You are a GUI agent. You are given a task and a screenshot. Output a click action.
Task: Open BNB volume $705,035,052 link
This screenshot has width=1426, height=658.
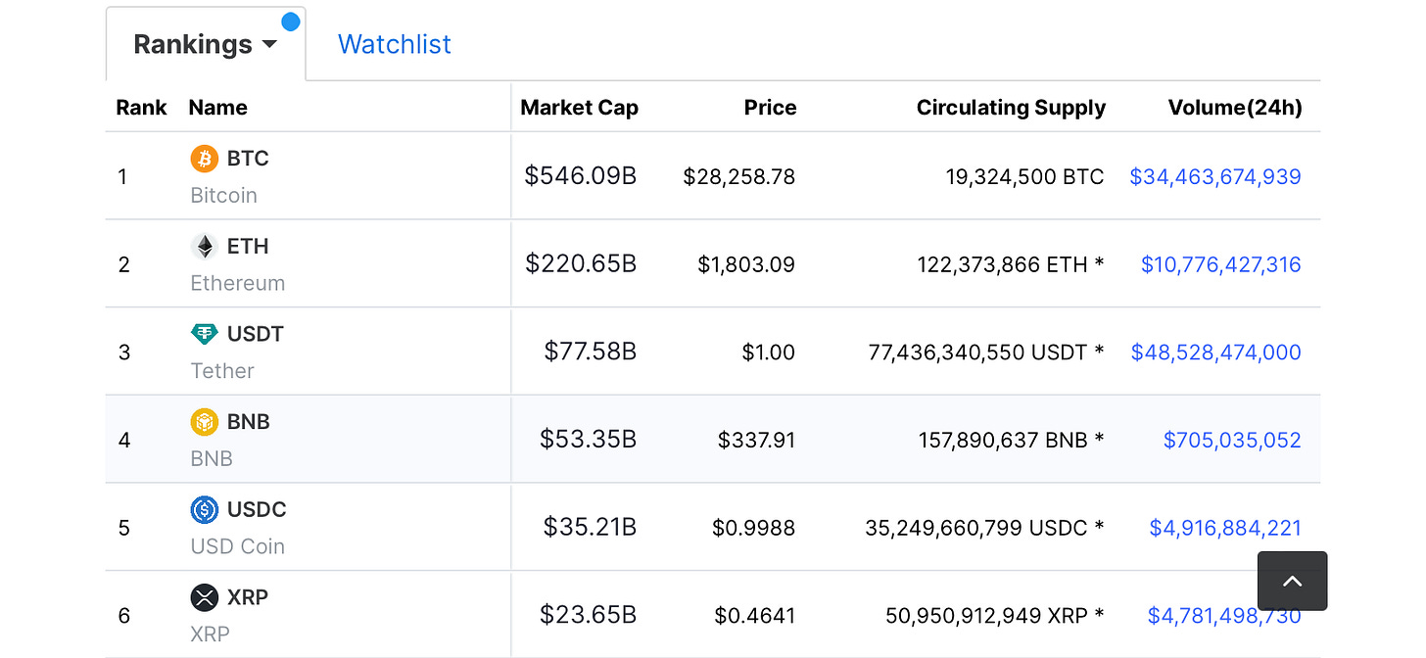(x=1231, y=441)
